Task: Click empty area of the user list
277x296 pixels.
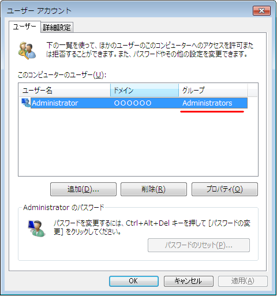Action: (x=138, y=143)
